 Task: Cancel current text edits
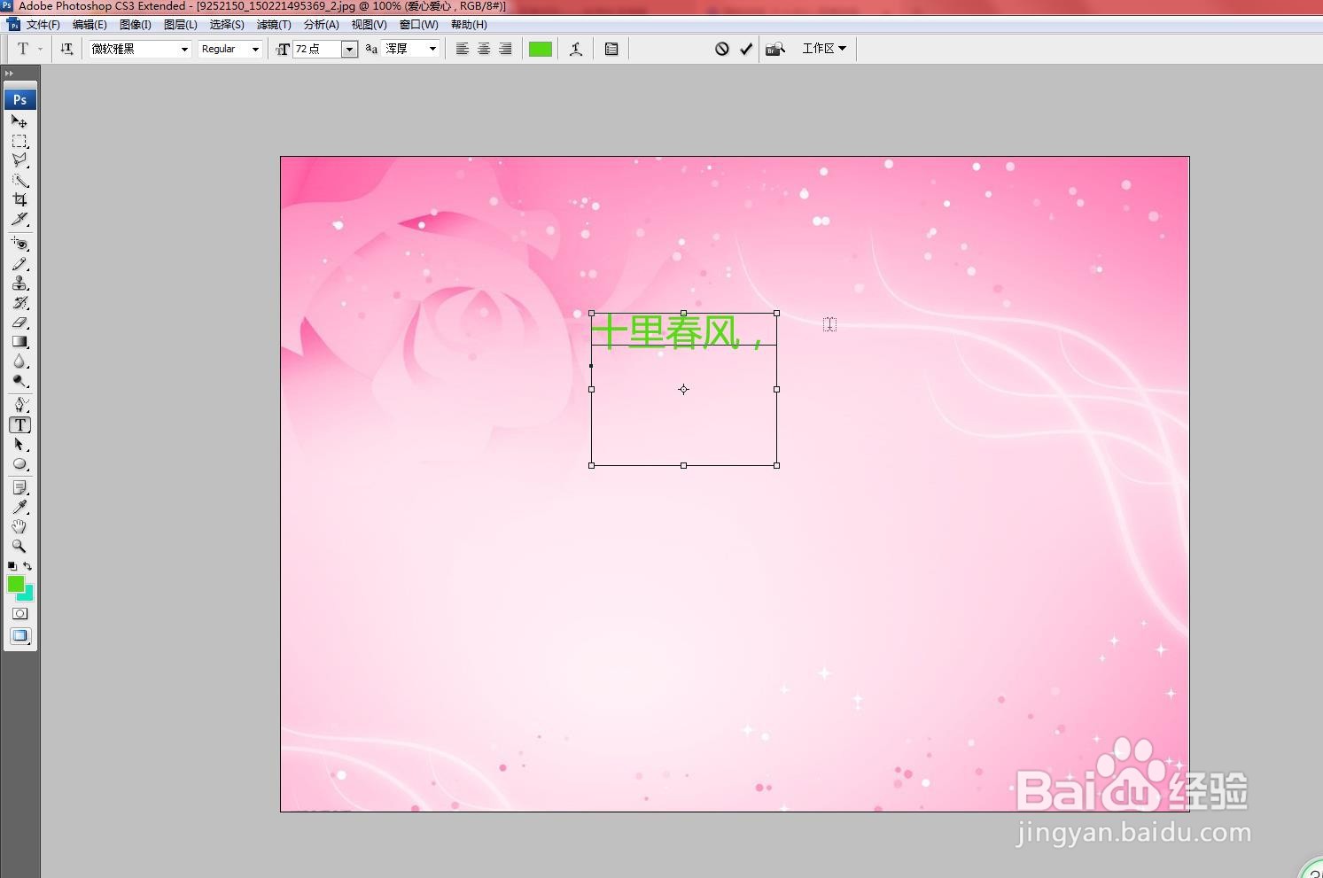(x=722, y=49)
